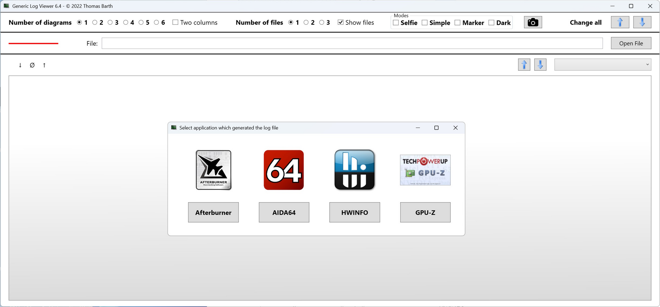Open the empty diagram value dropdown

(603, 65)
